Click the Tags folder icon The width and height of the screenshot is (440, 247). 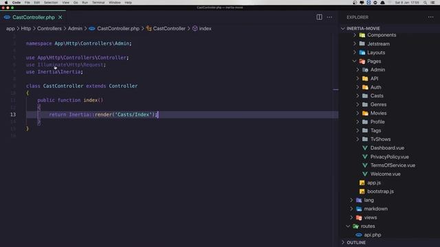click(x=365, y=130)
